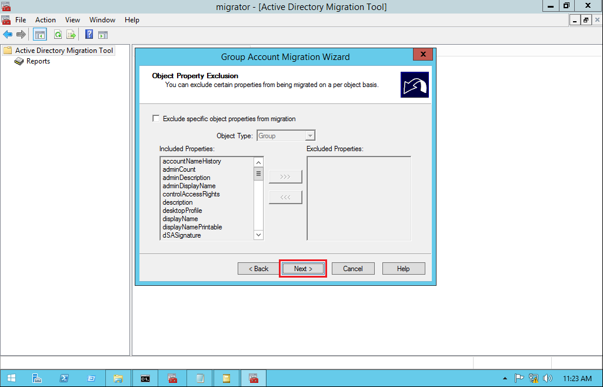Click the Reports book icon in tree
The width and height of the screenshot is (603, 387).
[19, 61]
